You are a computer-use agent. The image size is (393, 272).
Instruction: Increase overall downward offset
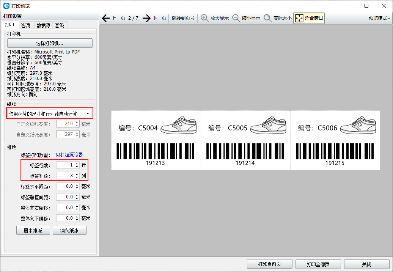coord(77,217)
